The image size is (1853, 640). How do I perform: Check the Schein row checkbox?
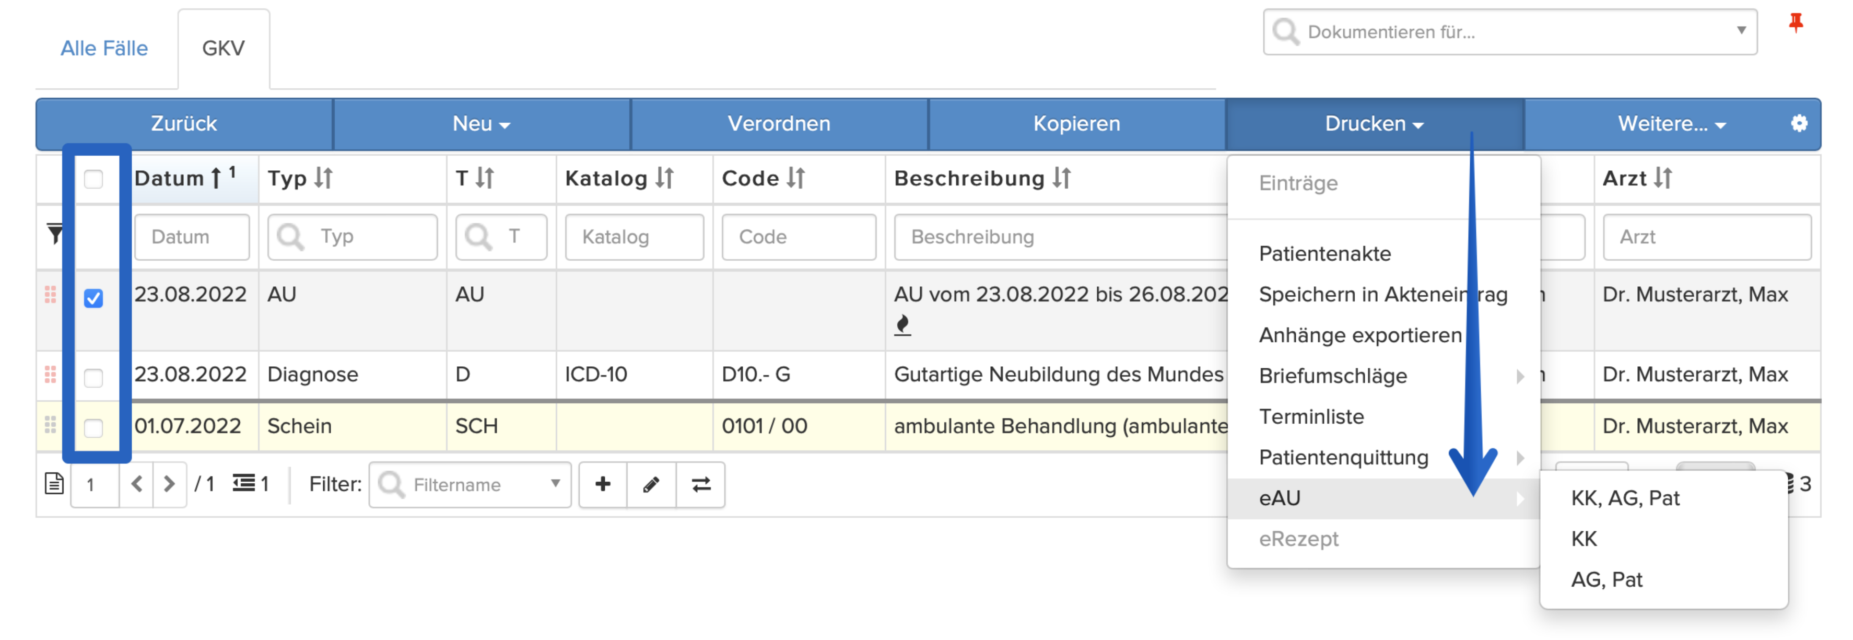(93, 428)
